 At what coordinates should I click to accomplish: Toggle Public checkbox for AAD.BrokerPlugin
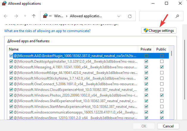pos(162,56)
